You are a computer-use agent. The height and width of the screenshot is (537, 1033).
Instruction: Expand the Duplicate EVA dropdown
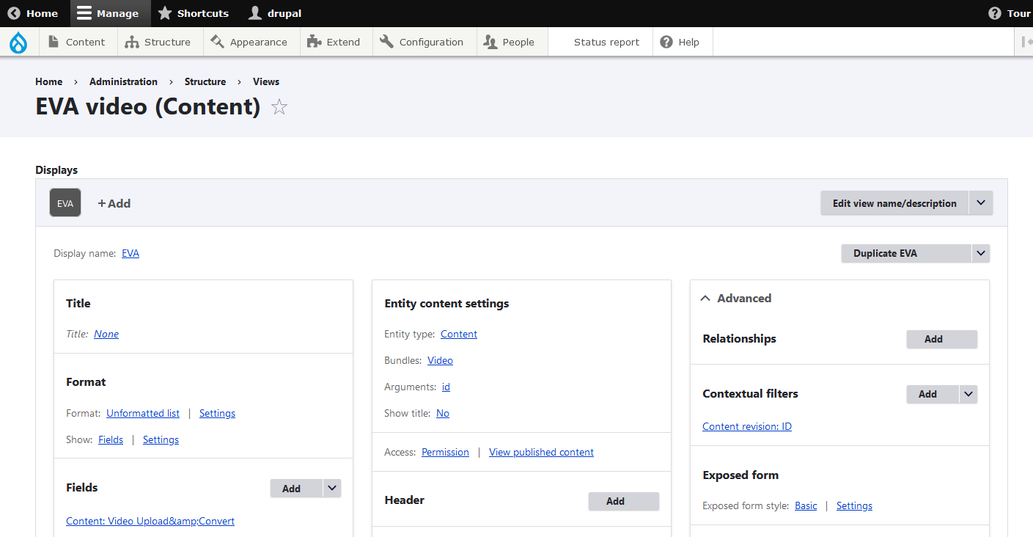(980, 253)
